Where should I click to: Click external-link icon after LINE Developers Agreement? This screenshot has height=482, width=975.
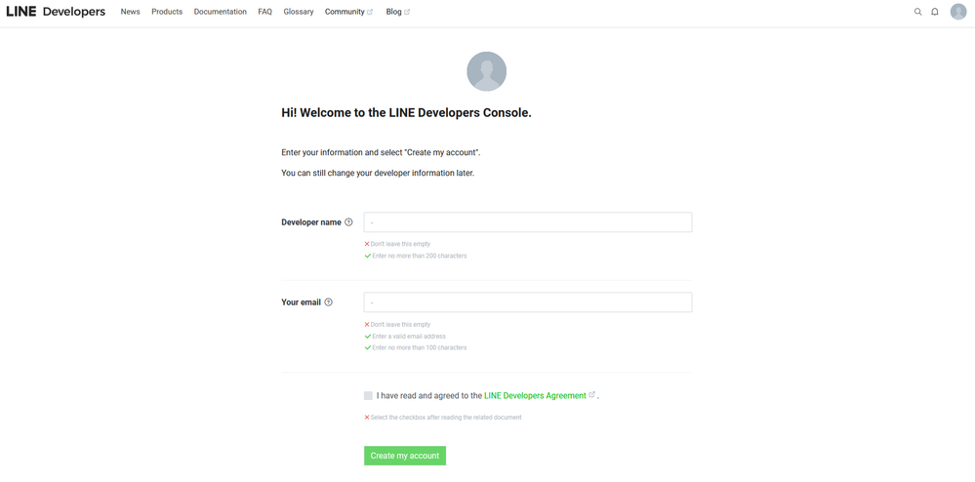(592, 394)
